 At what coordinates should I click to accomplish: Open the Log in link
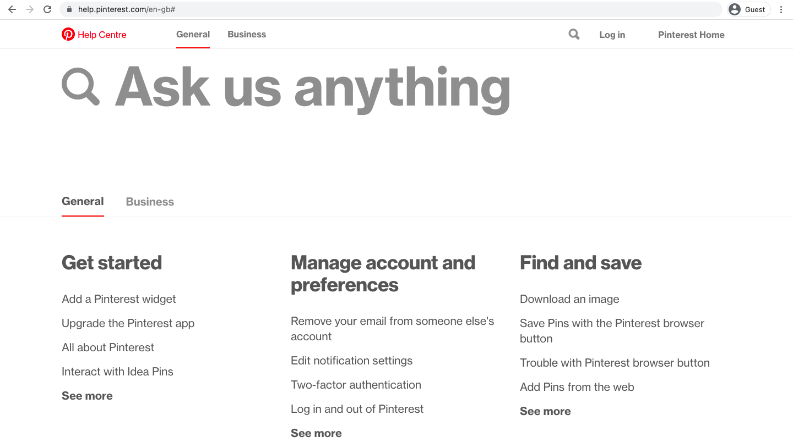pyautogui.click(x=612, y=34)
